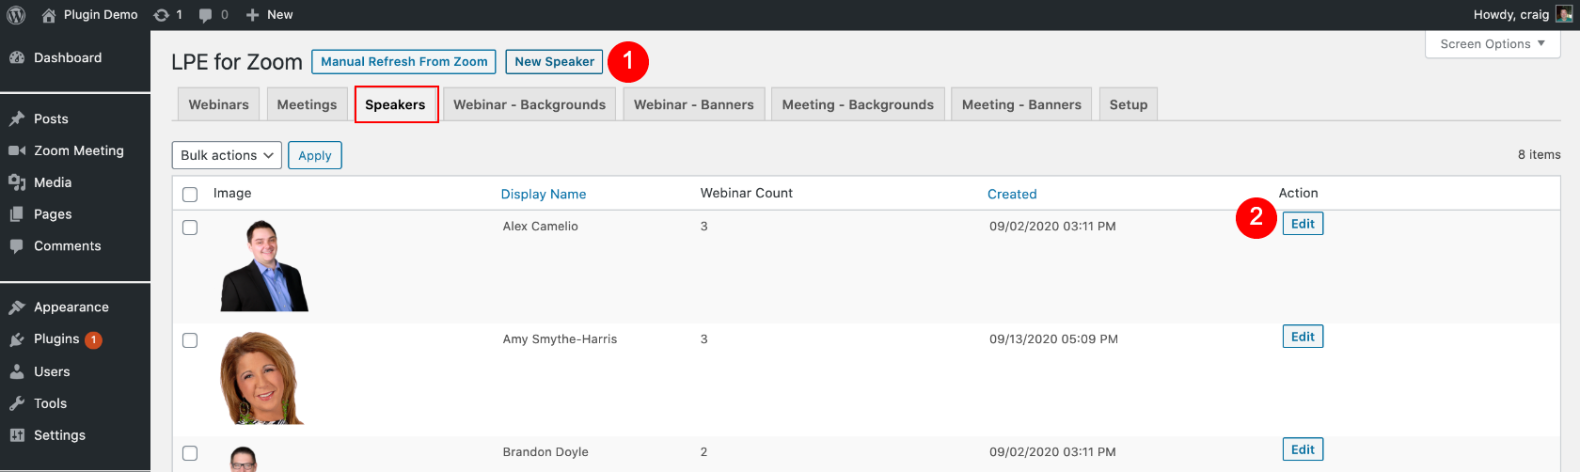Edit the Brandon Doyle speaker
The height and width of the screenshot is (472, 1580).
click(x=1303, y=449)
